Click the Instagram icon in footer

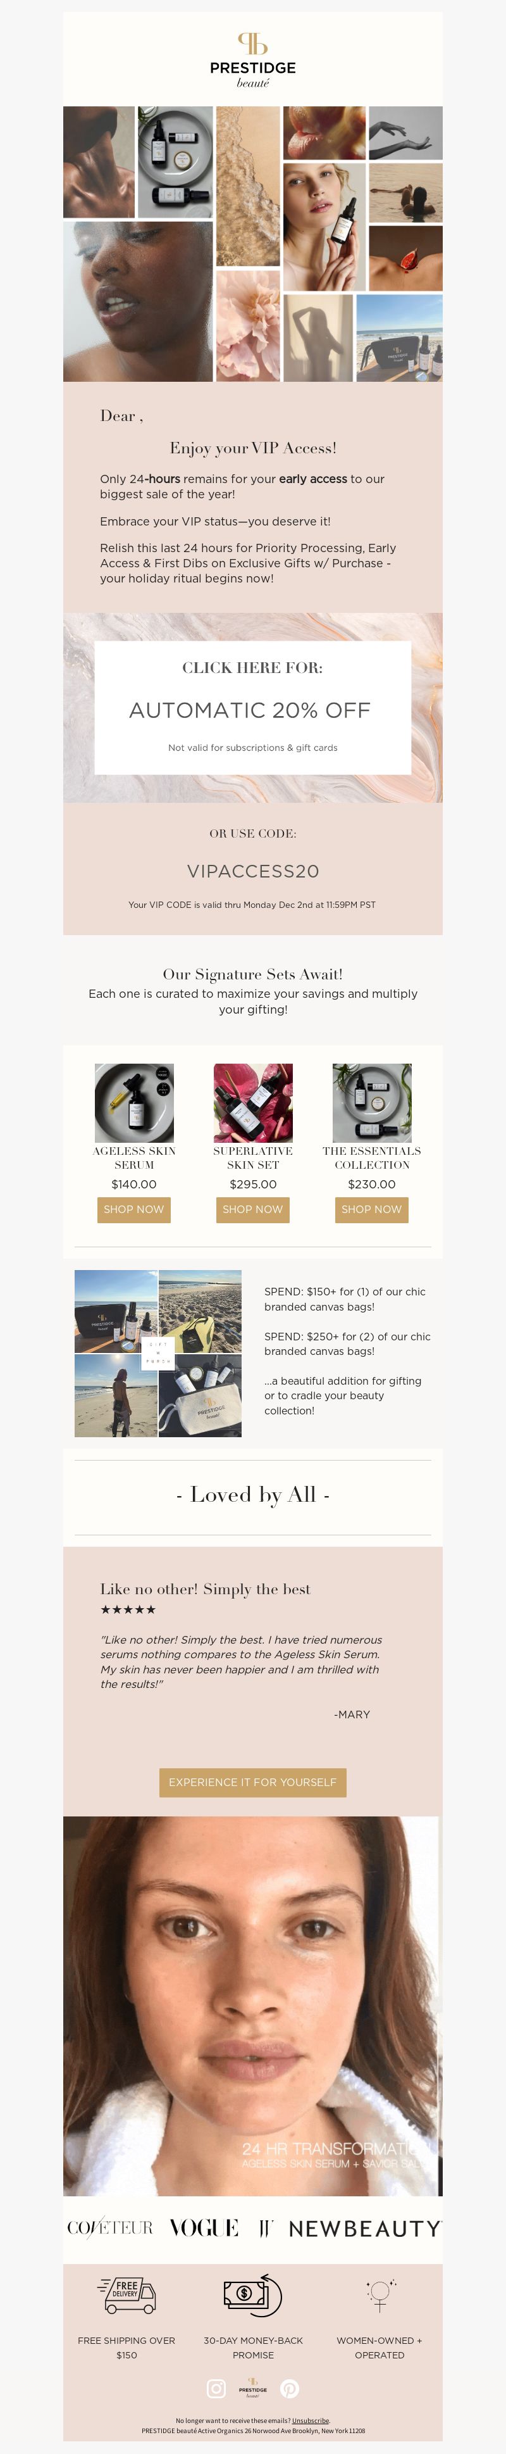pos(217,2388)
